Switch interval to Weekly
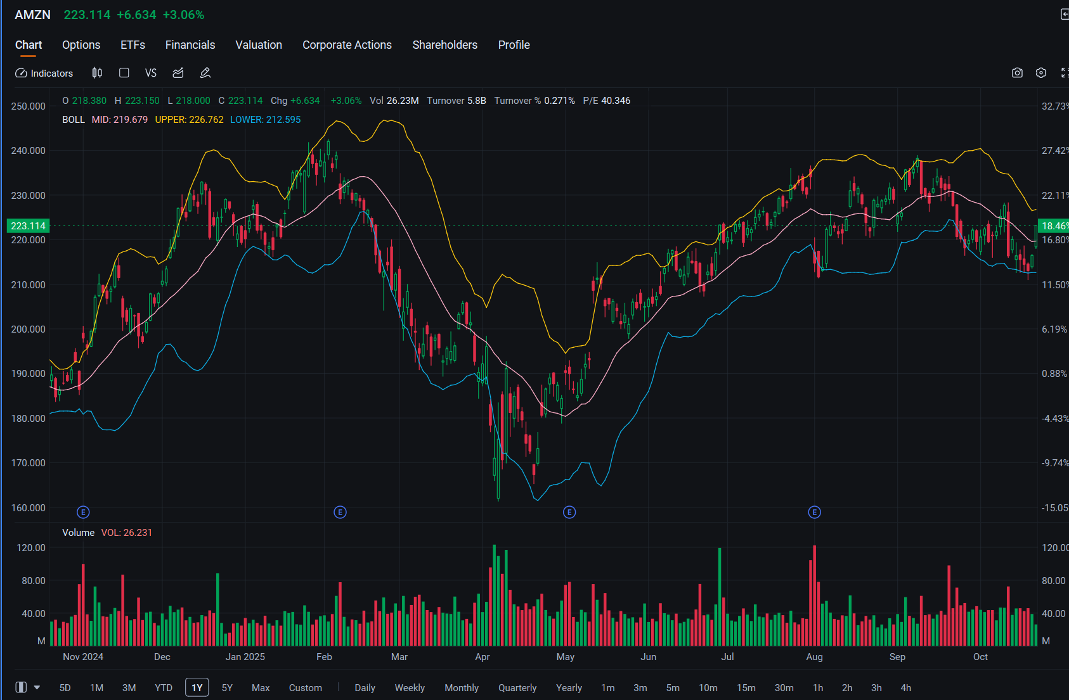Viewport: 1069px width, 700px height. [x=410, y=688]
